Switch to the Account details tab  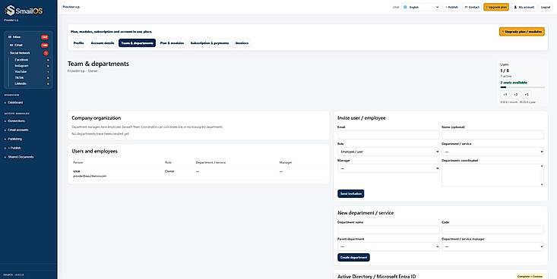(x=103, y=43)
